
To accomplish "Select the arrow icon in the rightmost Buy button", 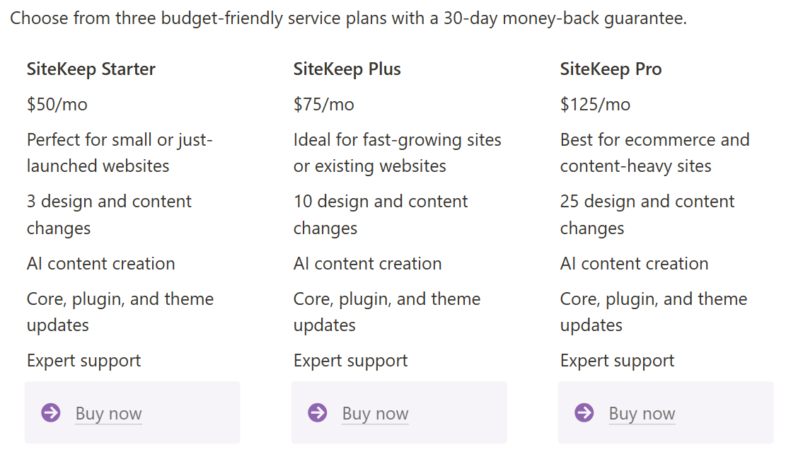I will point(584,413).
